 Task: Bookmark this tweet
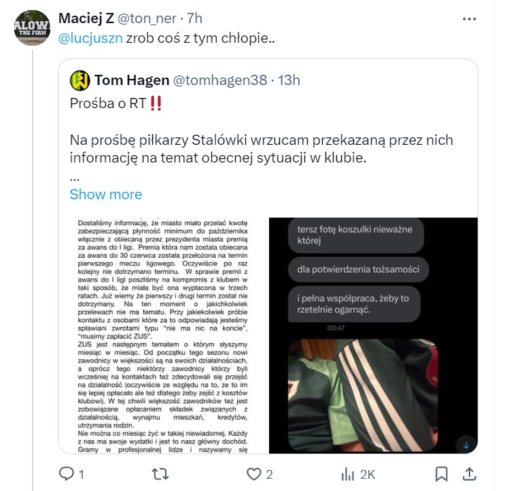[442, 474]
